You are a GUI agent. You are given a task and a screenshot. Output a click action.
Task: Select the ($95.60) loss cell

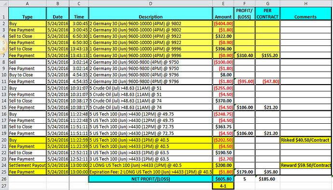[245, 82]
